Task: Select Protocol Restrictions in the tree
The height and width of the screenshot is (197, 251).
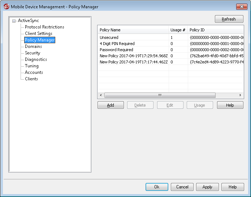Action: point(44,27)
